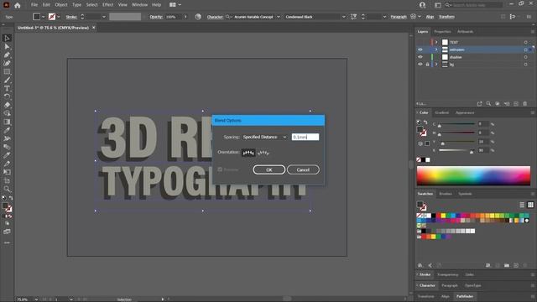The height and width of the screenshot is (302, 537).
Task: Select the Selection tool (black arrow)
Action: pos(7,38)
